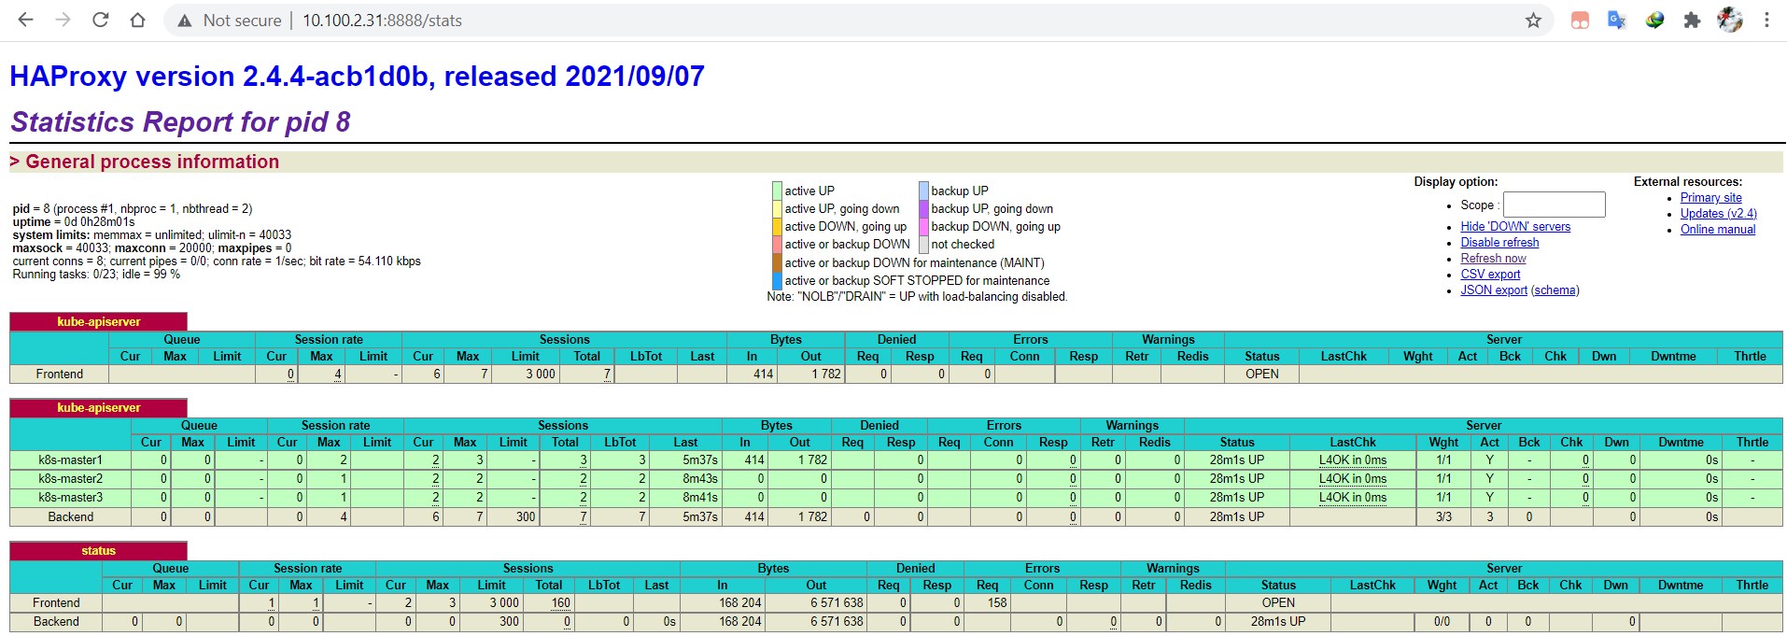This screenshot has height=636, width=1787.
Task: Click the HAProxy version heading
Action: click(x=357, y=77)
